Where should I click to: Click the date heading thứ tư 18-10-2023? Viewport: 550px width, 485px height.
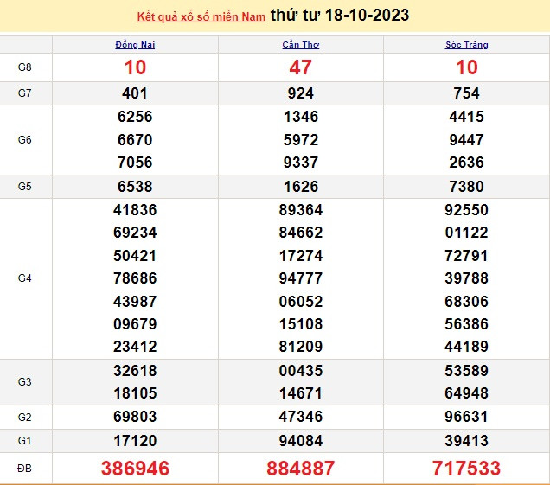340,15
